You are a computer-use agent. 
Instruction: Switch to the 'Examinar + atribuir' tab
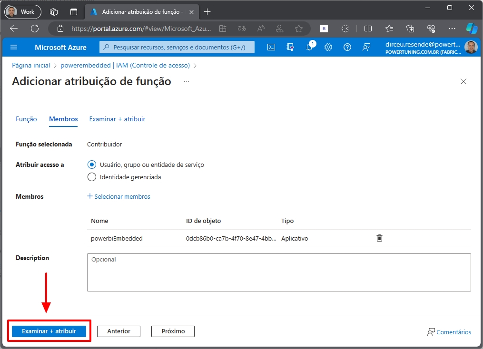117,119
